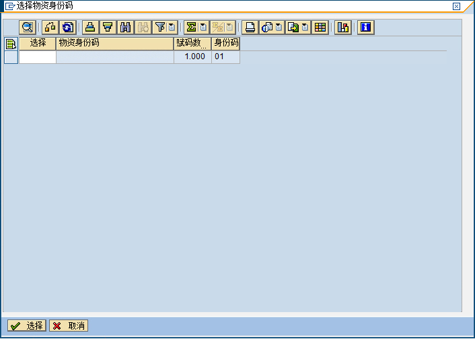Click the Refresh toolbar icon

(68, 28)
